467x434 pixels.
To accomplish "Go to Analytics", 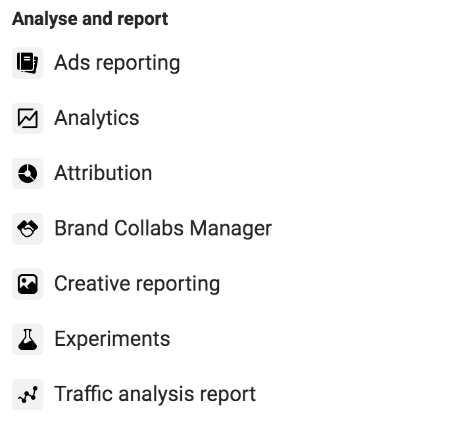I will click(97, 118).
